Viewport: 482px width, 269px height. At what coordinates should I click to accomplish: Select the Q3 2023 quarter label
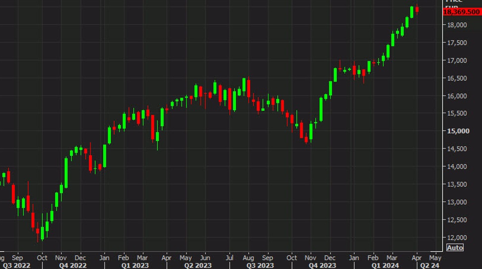260,266
